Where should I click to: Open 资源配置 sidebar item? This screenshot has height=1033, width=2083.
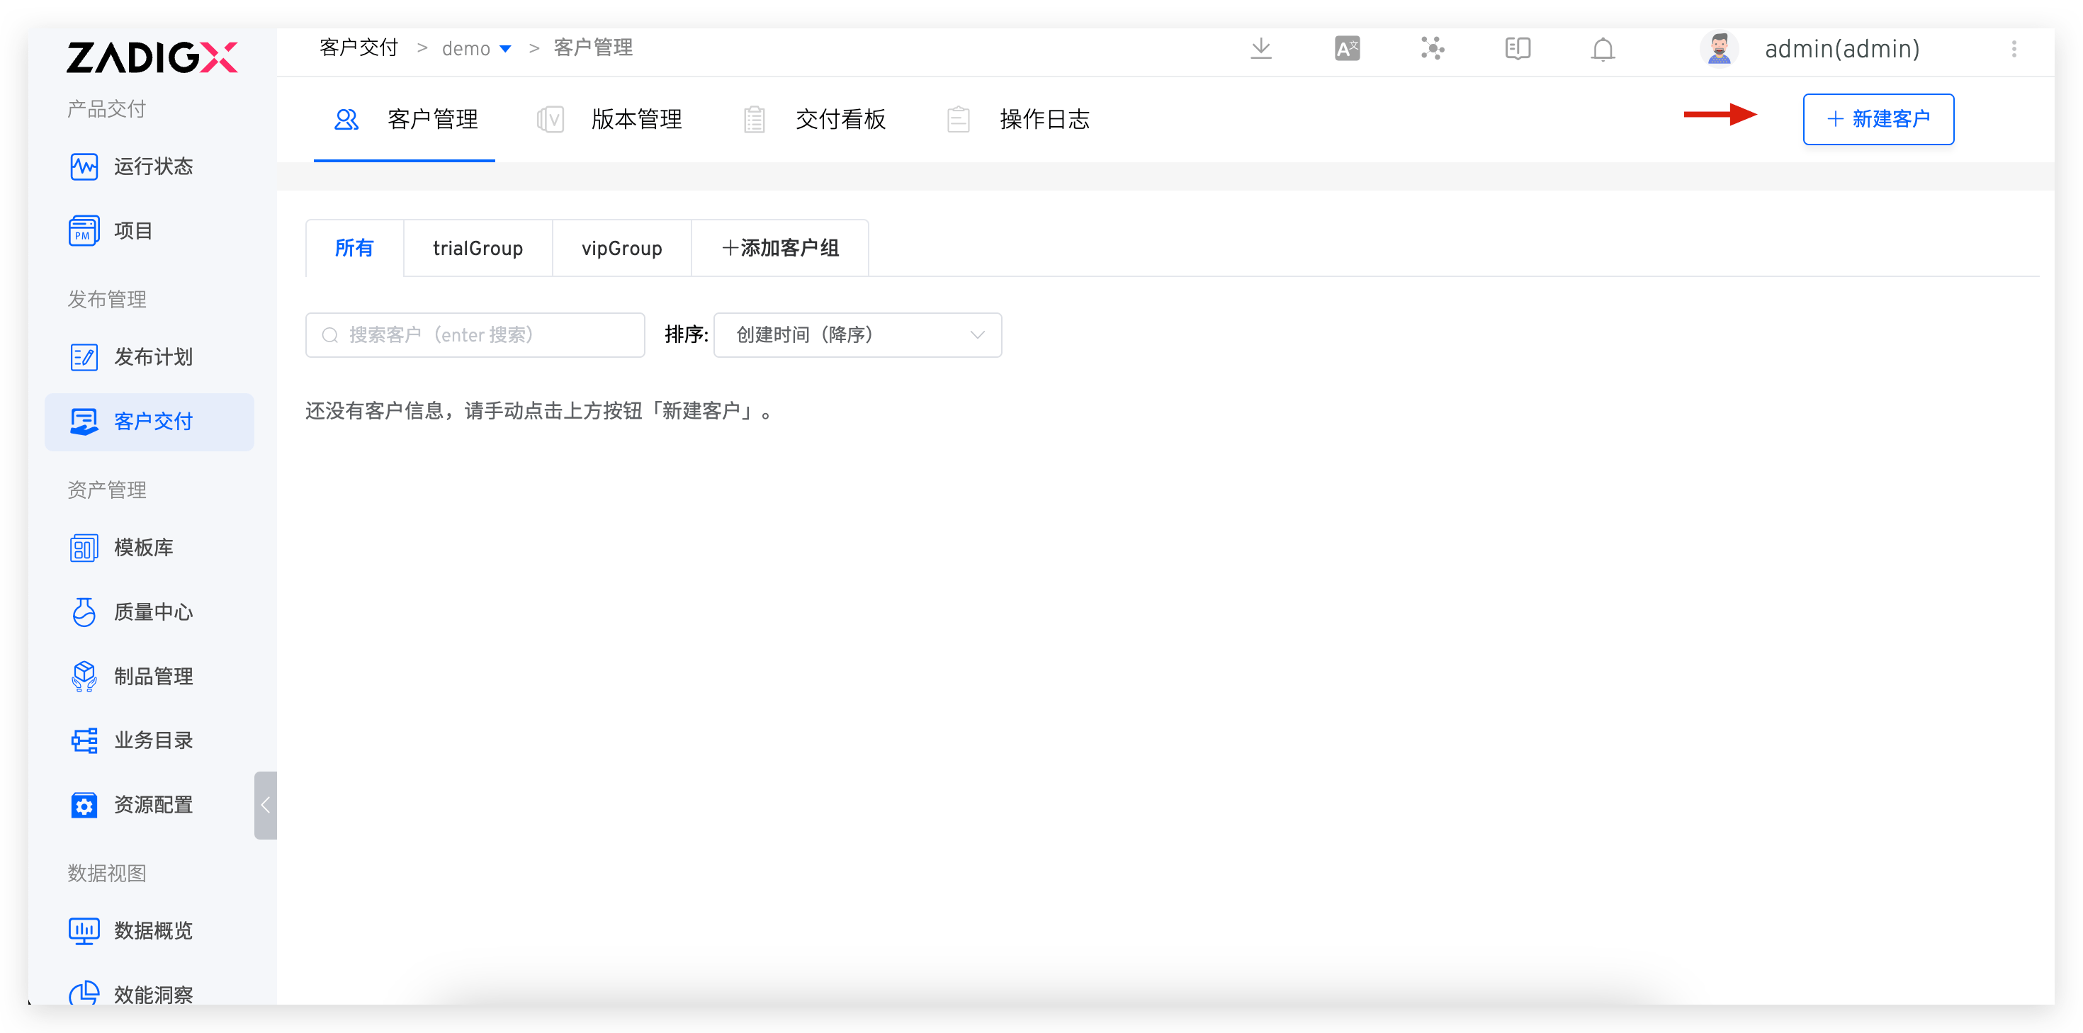coord(152,805)
